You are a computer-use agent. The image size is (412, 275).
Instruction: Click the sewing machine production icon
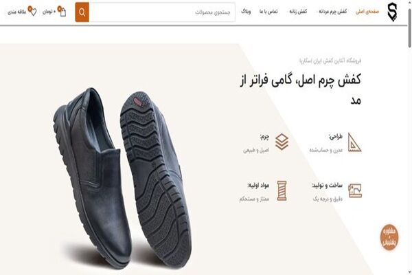(355, 190)
